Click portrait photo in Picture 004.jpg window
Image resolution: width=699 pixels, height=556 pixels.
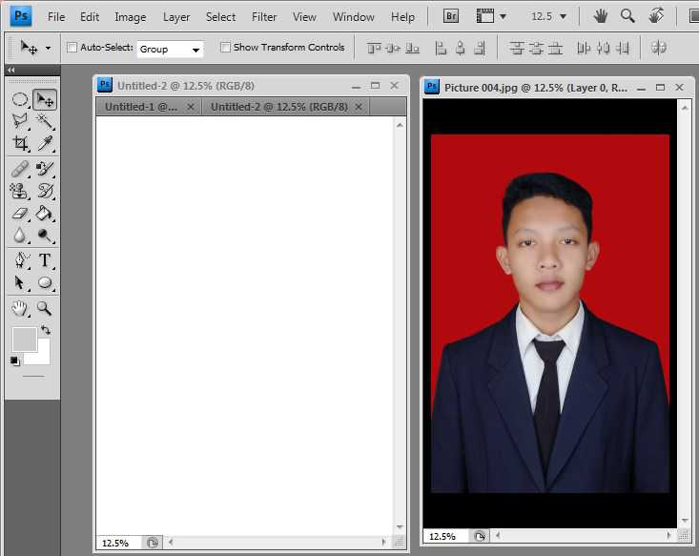(x=549, y=314)
